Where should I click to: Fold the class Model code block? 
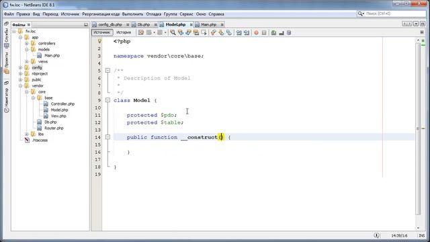coord(107,100)
